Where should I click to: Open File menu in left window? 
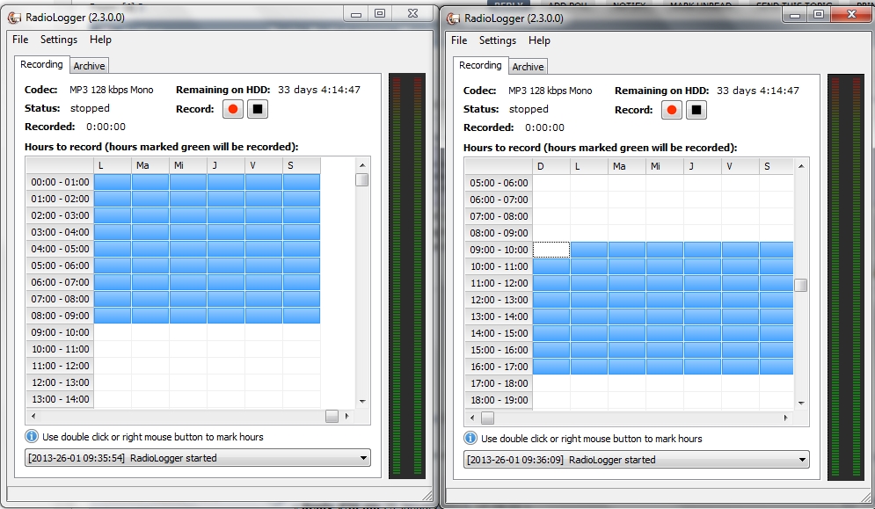[20, 40]
